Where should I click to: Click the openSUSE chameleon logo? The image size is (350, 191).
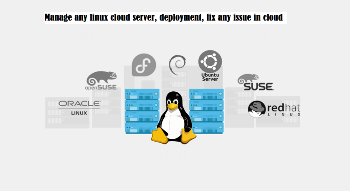pyautogui.click(x=102, y=78)
